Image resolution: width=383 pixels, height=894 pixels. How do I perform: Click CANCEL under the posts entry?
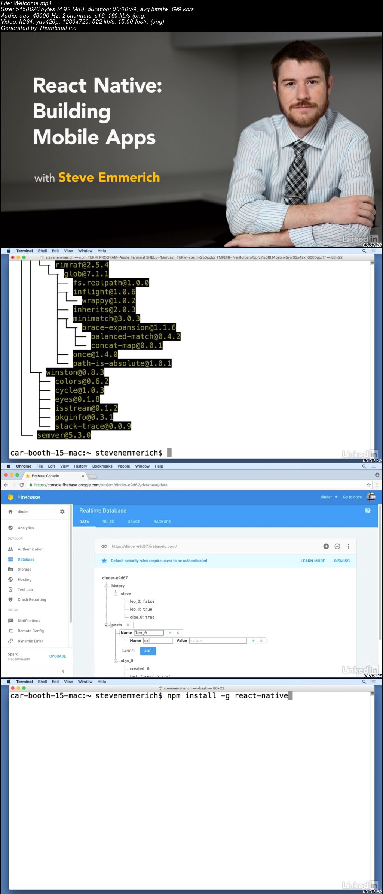point(128,651)
